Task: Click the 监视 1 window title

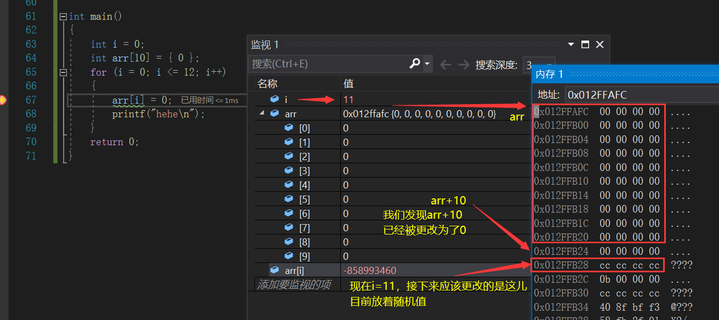Action: coord(265,44)
